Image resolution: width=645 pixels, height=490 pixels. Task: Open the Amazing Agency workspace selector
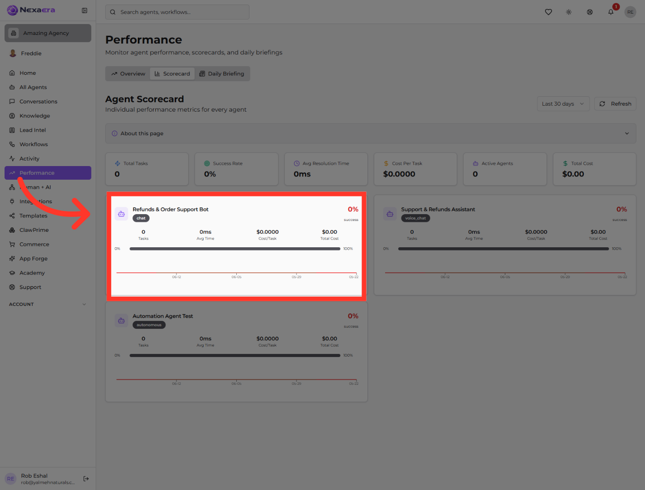(x=48, y=33)
